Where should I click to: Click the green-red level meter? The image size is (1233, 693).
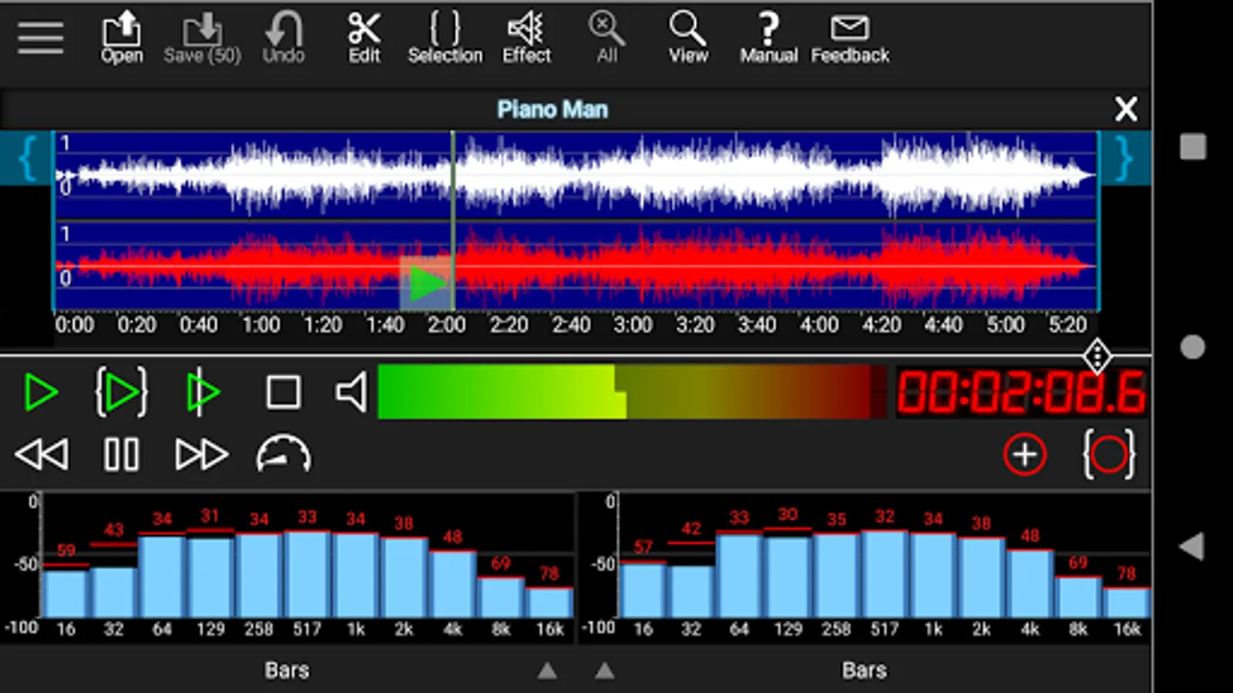point(632,393)
